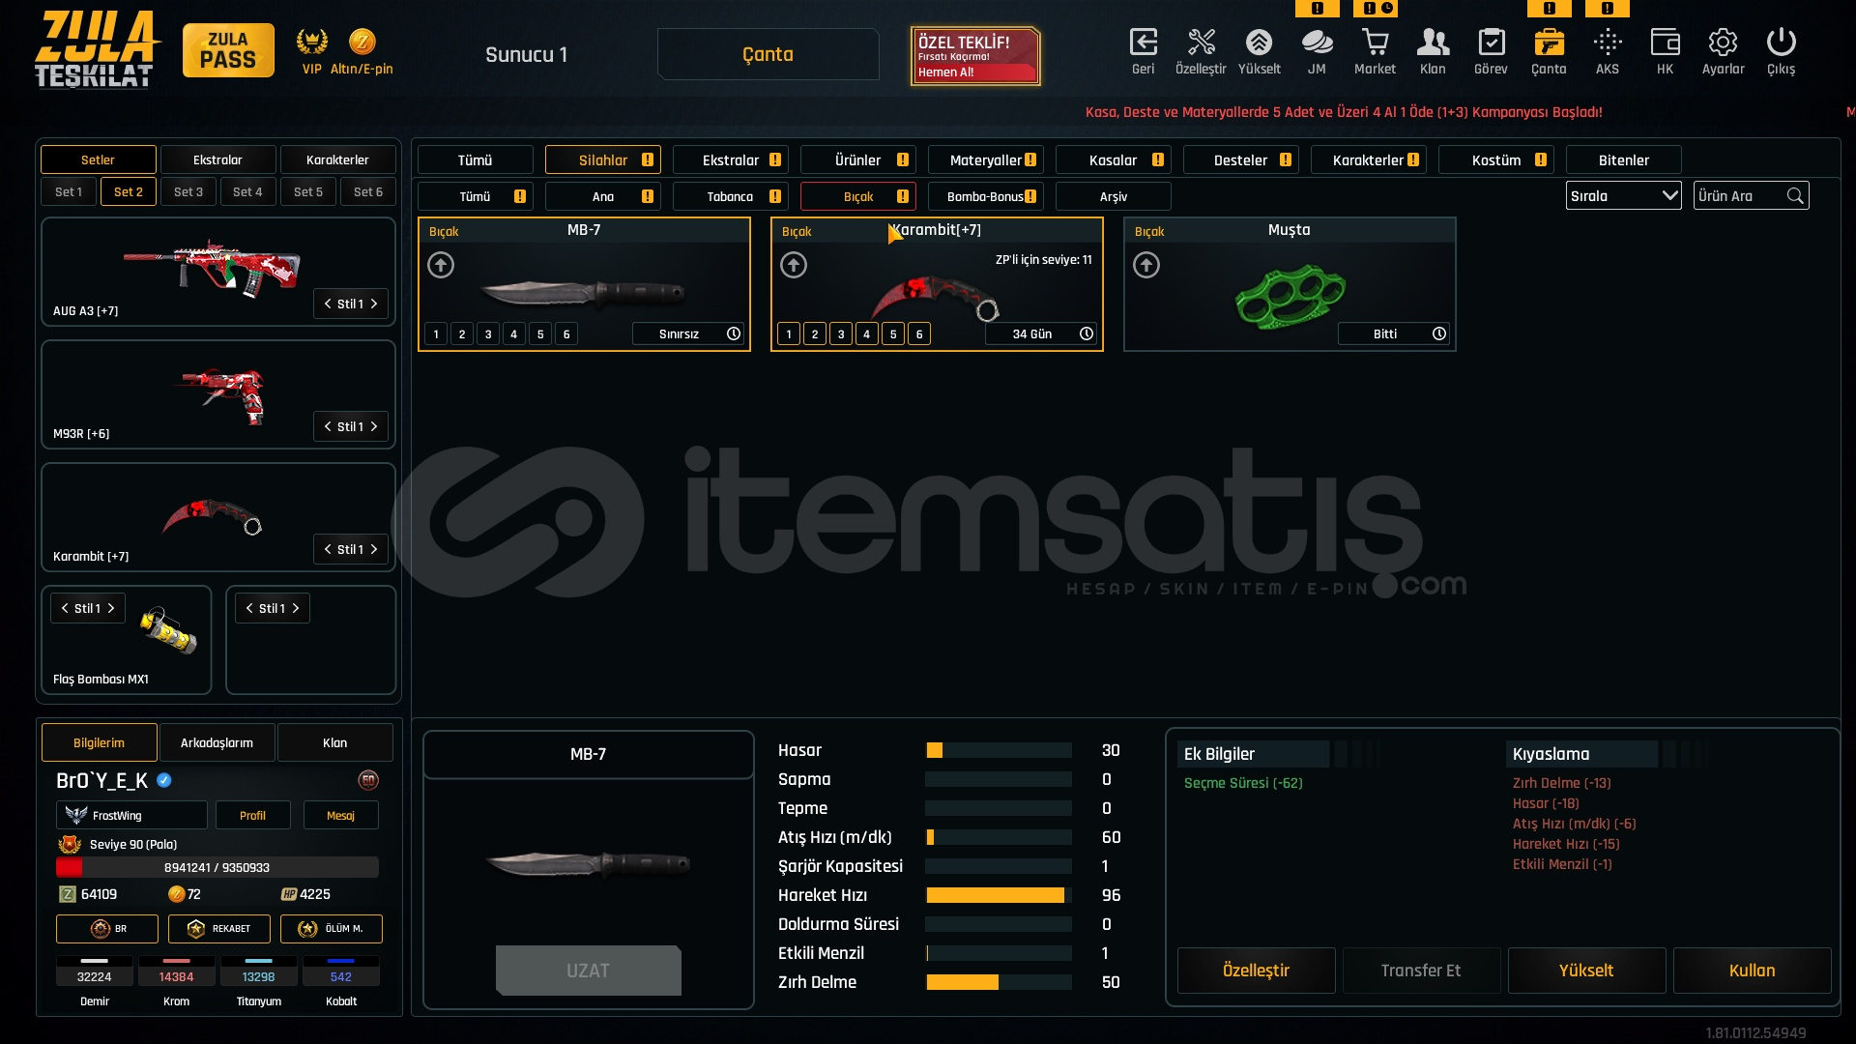The image size is (1856, 1044).
Task: Open the Arkadaşlarım tab
Action: (217, 742)
